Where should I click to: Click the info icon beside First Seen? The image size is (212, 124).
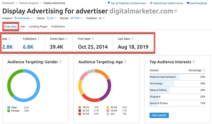[x=93, y=39]
